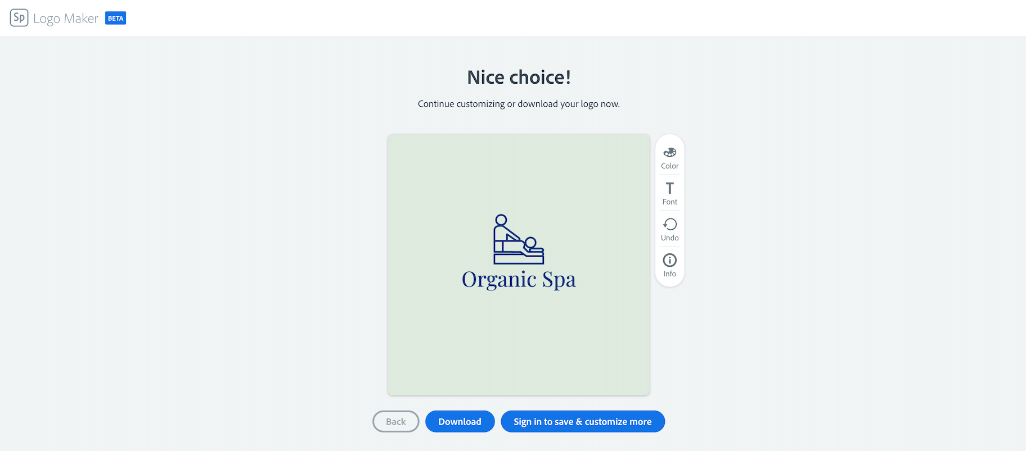Click the Logo Maker header text
Screen dimensions: 1026x451
pos(66,18)
